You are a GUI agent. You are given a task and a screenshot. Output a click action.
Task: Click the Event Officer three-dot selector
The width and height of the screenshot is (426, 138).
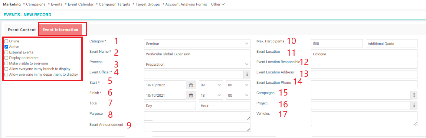pyautogui.click(x=247, y=75)
